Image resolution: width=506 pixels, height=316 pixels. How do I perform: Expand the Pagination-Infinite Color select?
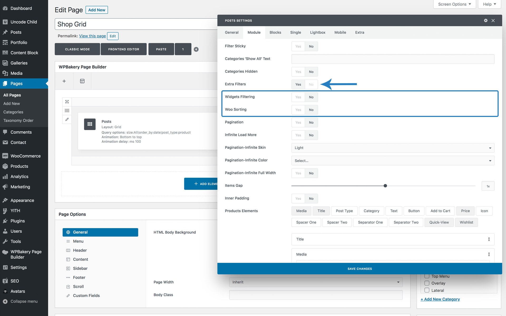pyautogui.click(x=393, y=161)
